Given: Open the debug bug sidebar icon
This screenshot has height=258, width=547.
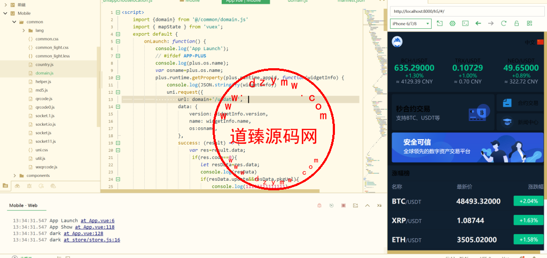Looking at the screenshot, I should click(29, 186).
